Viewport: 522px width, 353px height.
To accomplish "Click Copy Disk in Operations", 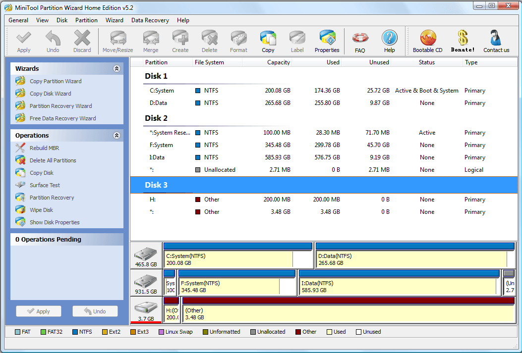I will click(x=41, y=173).
